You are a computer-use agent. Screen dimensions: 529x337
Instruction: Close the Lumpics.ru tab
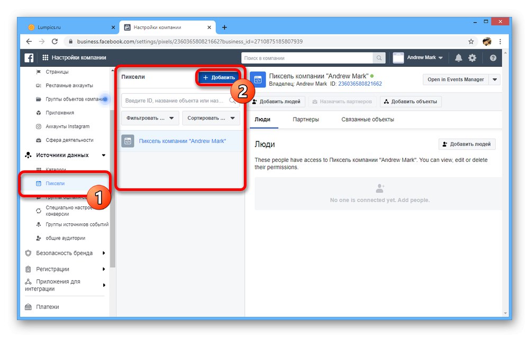pyautogui.click(x=113, y=28)
